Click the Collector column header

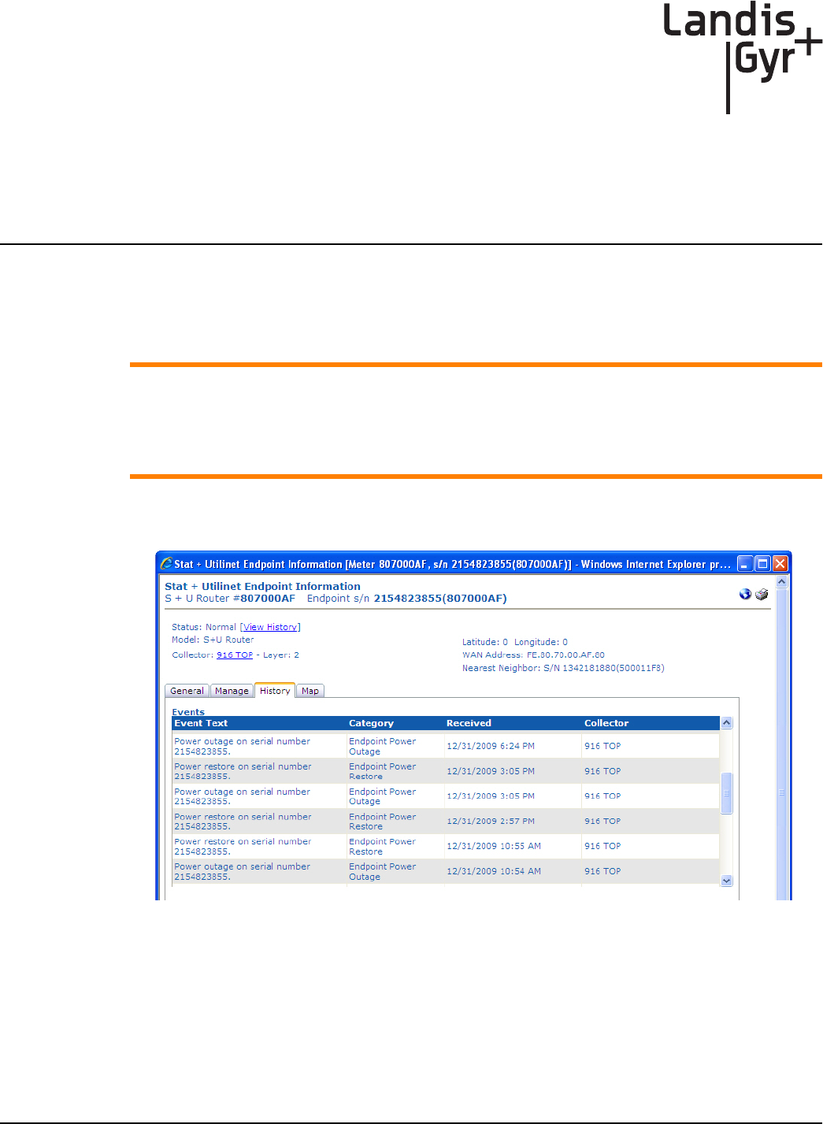pos(606,723)
